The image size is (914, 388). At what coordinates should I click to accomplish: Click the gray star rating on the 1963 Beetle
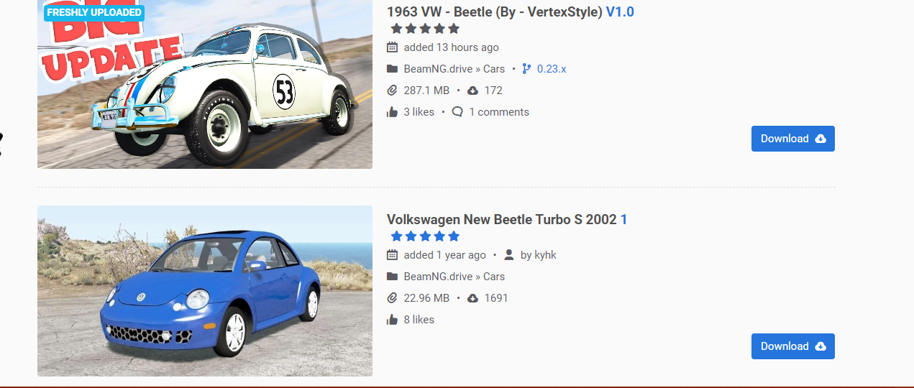pyautogui.click(x=425, y=29)
